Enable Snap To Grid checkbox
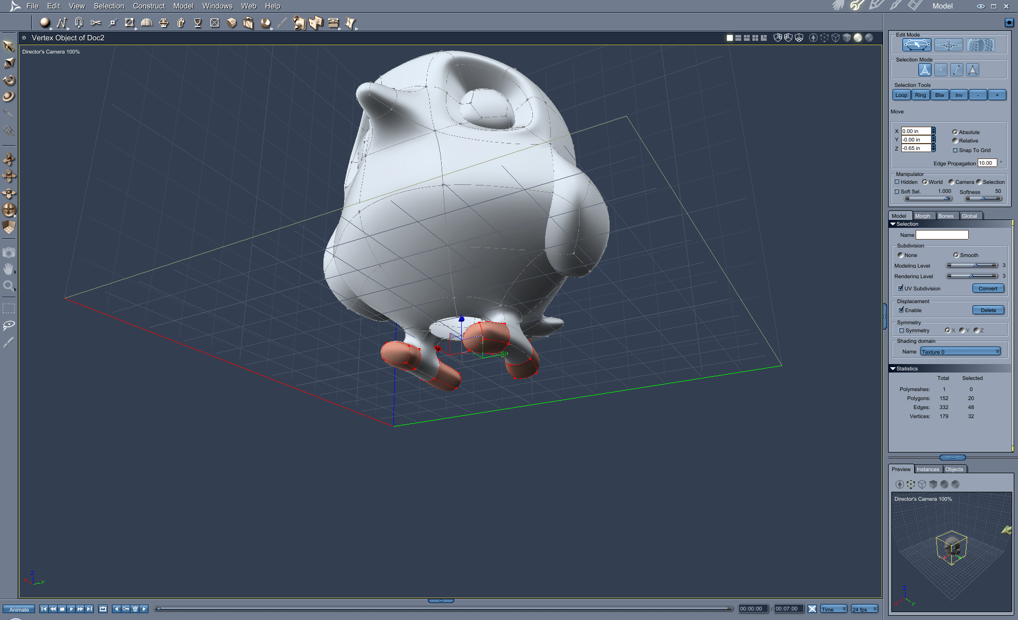Viewport: 1018px width, 620px height. pos(955,150)
